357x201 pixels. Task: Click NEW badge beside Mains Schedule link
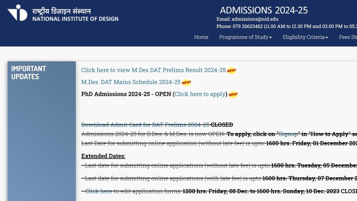point(186,83)
